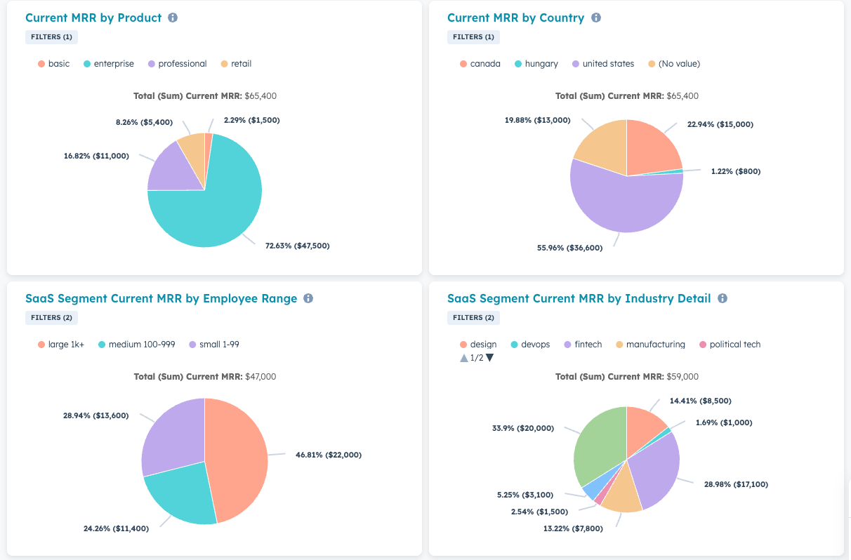This screenshot has height=560, width=851.
Task: Toggle the enterprise legend item
Action: [109, 64]
